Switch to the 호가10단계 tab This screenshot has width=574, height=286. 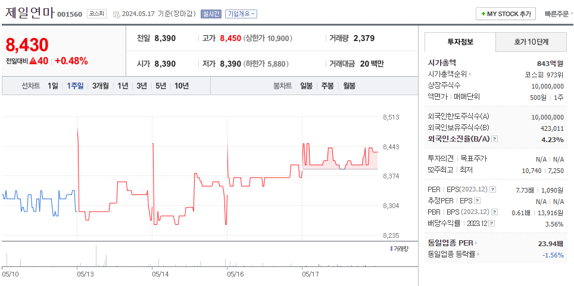[531, 42]
